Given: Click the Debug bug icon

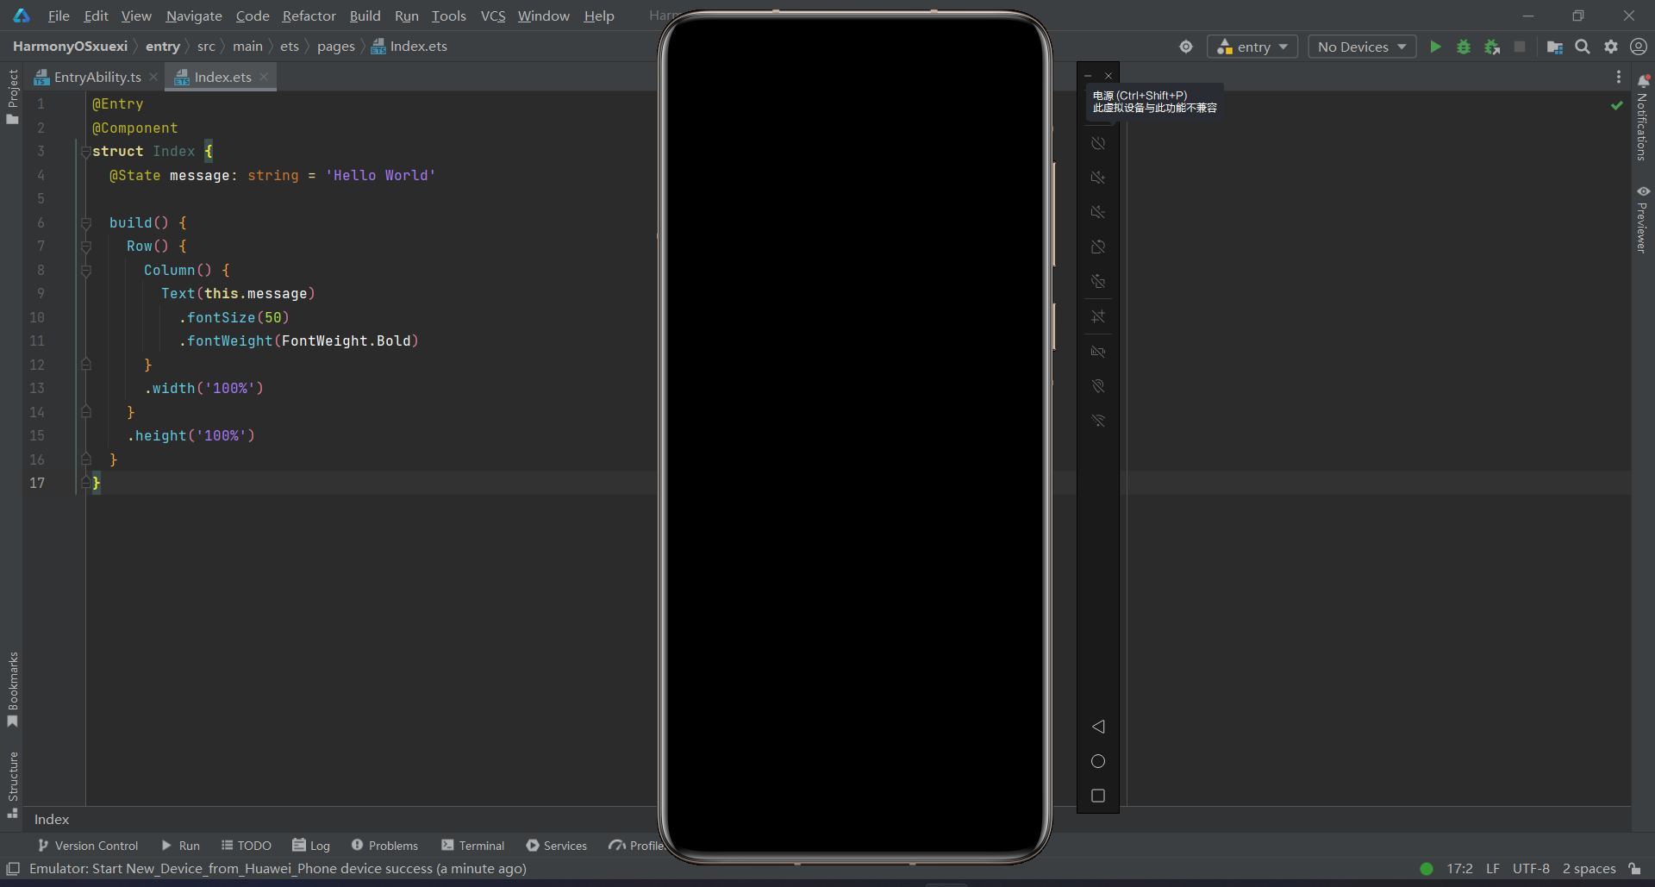Looking at the screenshot, I should [1464, 47].
